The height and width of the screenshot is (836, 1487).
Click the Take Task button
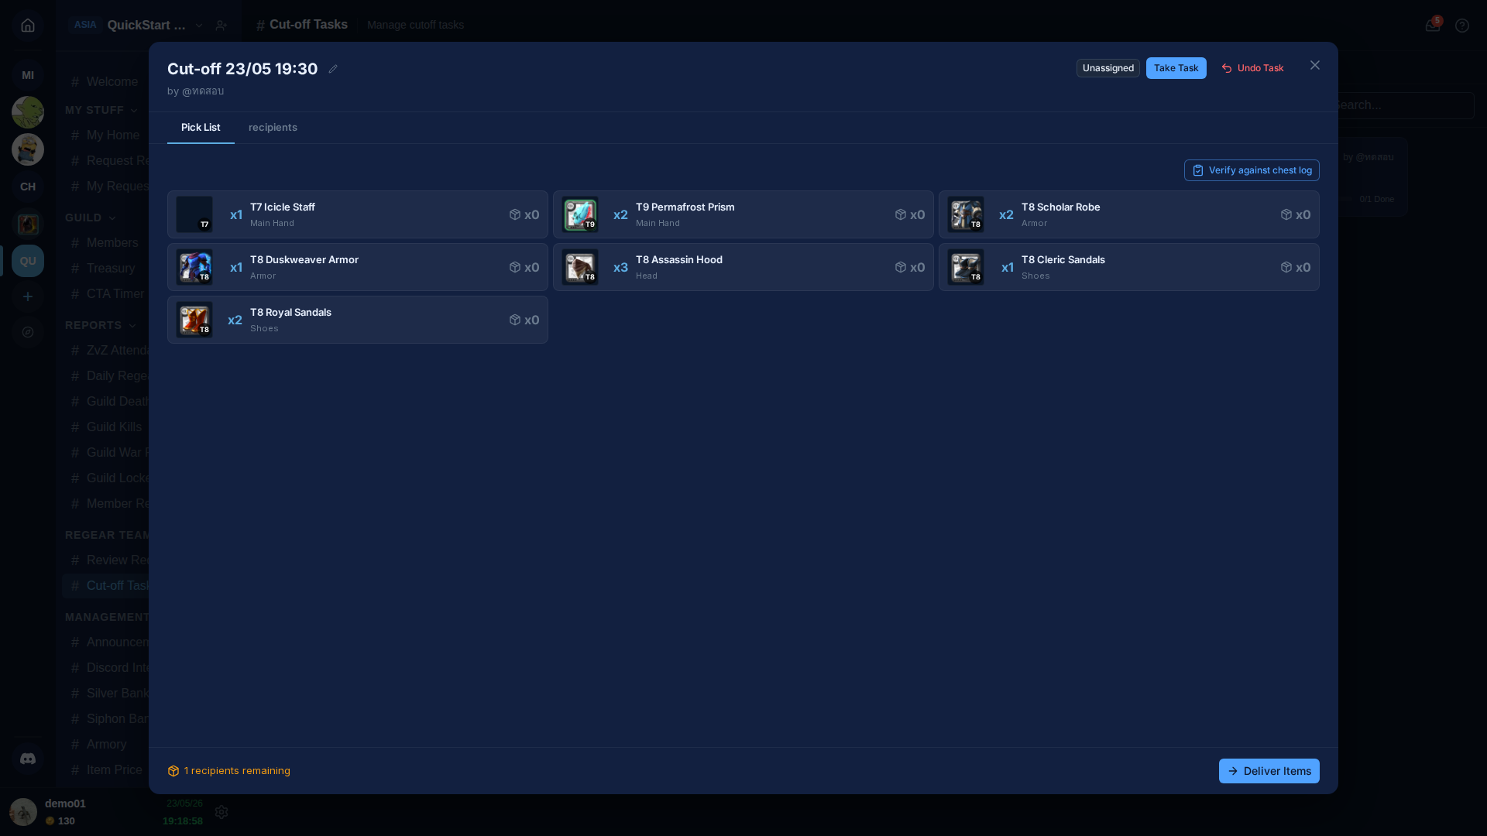coord(1176,68)
